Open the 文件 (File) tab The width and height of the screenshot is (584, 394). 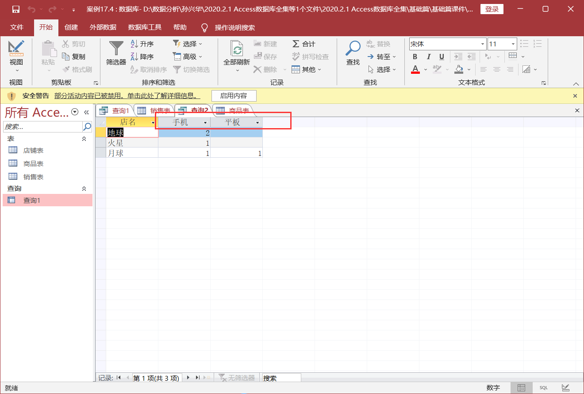coord(17,27)
